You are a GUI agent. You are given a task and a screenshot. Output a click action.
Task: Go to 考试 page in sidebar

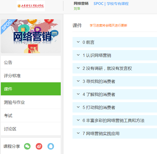point(31,116)
